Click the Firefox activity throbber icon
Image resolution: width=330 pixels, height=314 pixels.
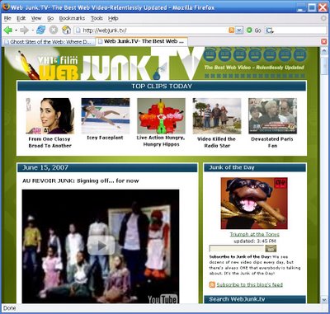pos(323,18)
